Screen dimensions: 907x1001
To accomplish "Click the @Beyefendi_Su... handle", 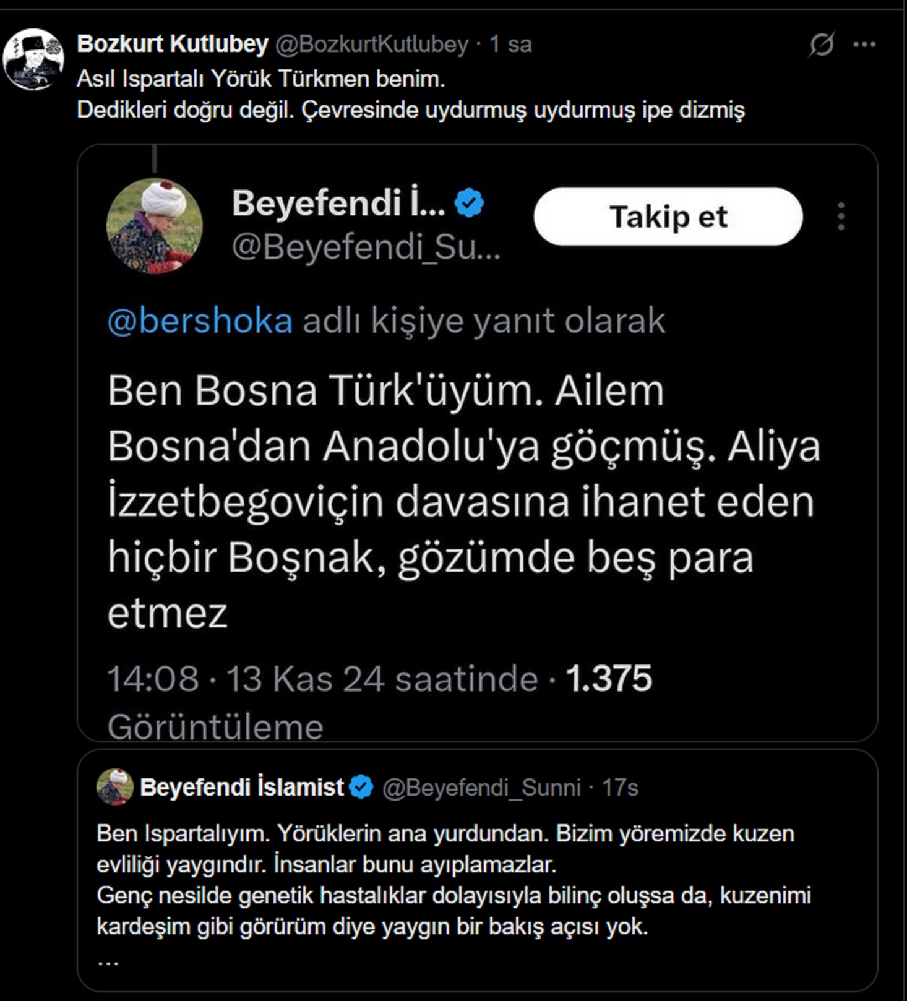I will point(366,247).
